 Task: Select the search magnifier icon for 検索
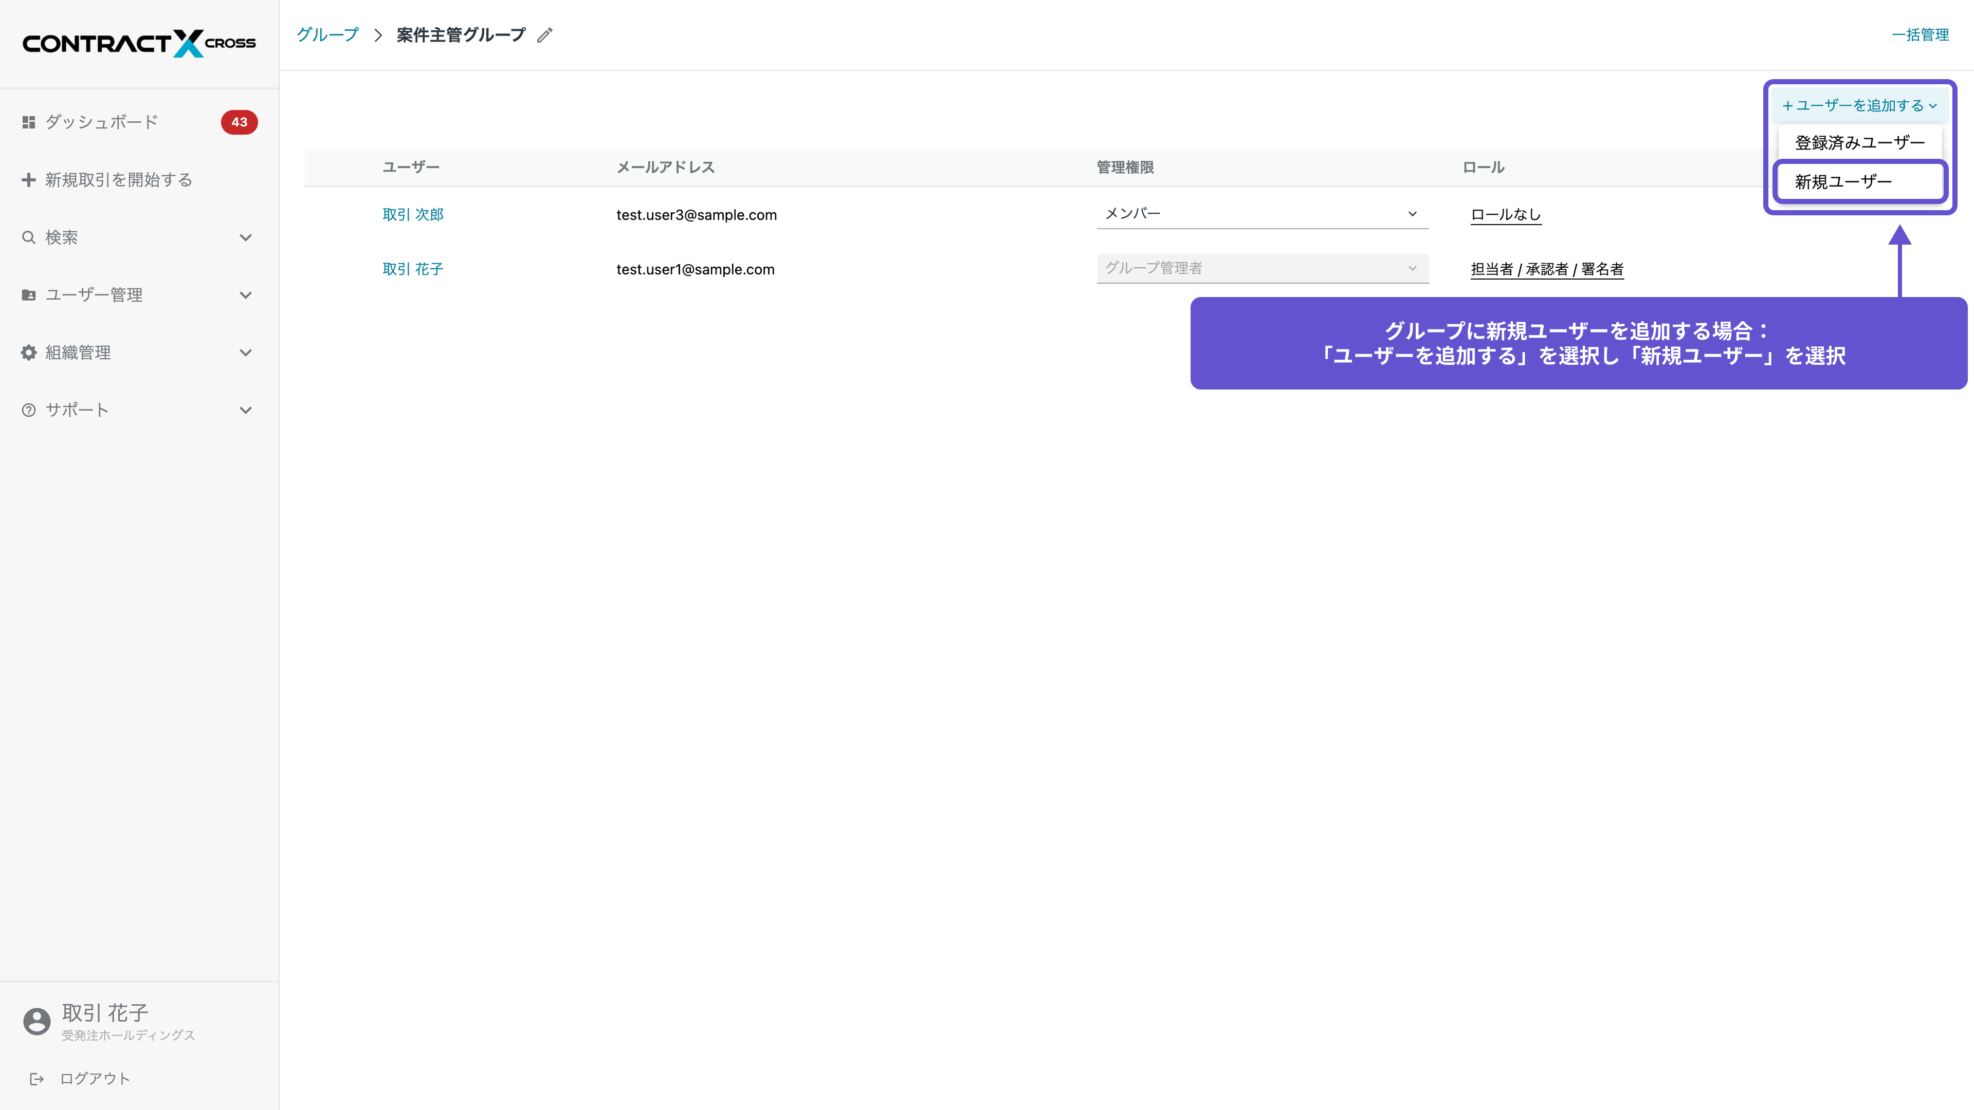pos(28,237)
